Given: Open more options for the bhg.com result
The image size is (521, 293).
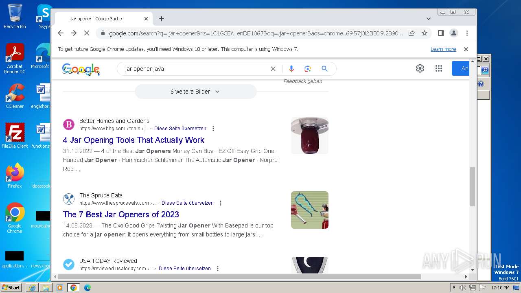Looking at the screenshot, I should (213, 129).
